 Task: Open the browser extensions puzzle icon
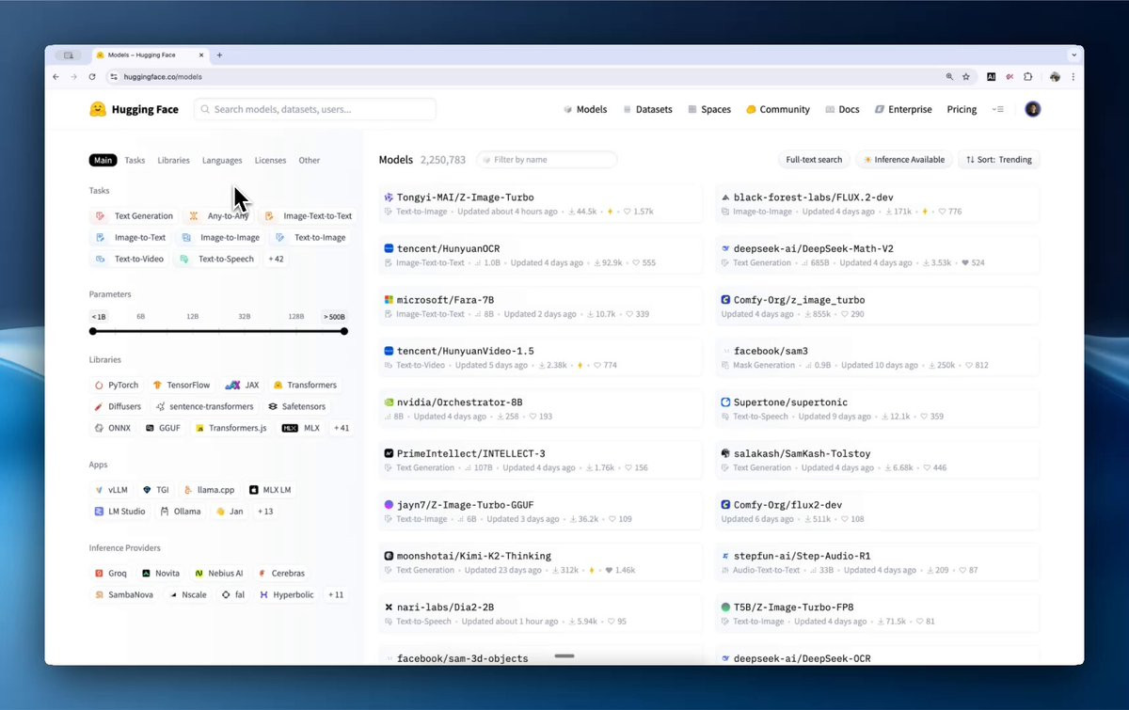(1028, 77)
